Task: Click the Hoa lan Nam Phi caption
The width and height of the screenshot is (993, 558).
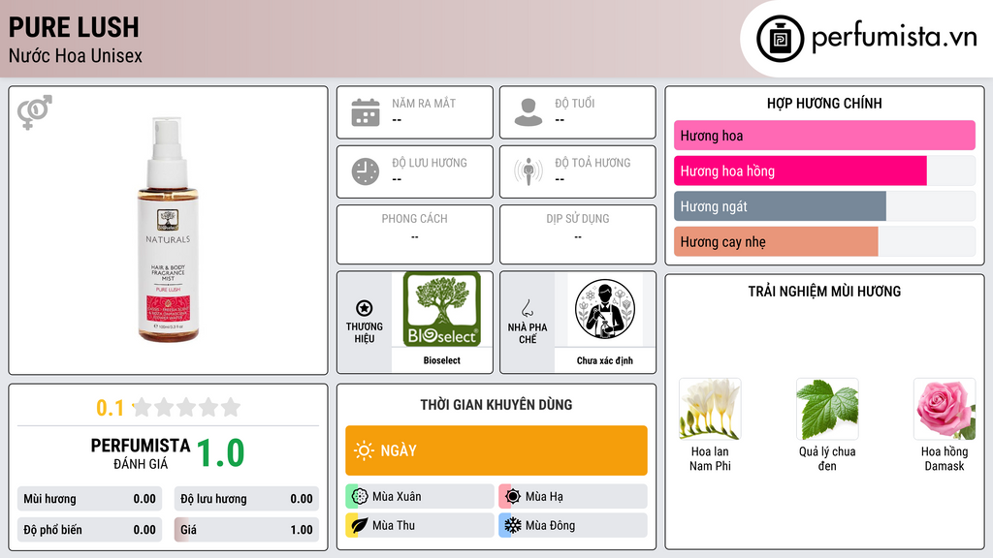Action: pos(710,458)
